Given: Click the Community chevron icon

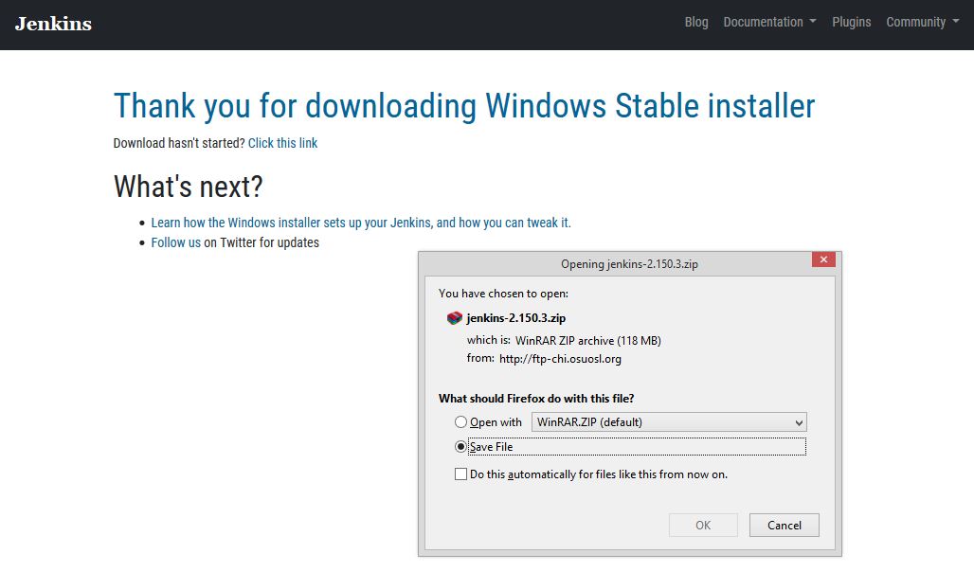Looking at the screenshot, I should pos(954,22).
